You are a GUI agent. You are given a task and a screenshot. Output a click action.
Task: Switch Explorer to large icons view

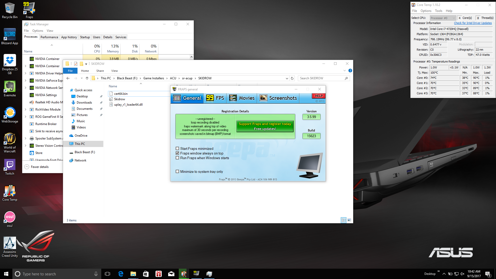point(349,220)
